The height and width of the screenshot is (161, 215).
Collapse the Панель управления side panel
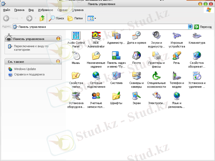(x=58, y=39)
